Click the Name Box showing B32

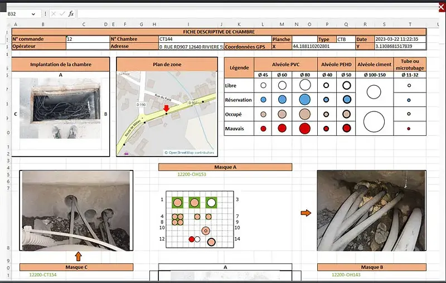[x=19, y=14]
